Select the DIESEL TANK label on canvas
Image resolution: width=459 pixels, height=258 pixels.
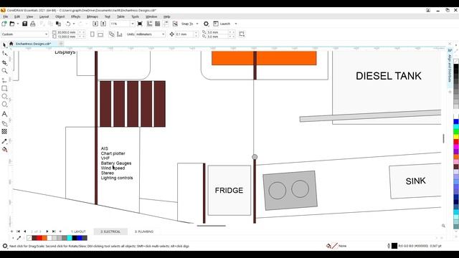389,76
